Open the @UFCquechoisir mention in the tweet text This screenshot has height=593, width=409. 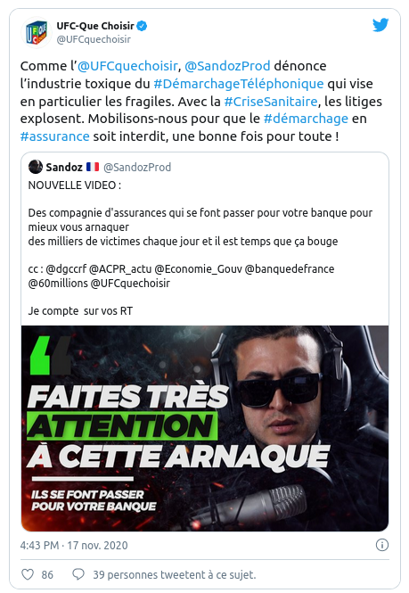coord(127,66)
